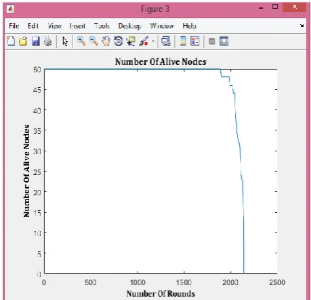This screenshot has height=300, width=311.
Task: Open the Insert menu
Action: click(77, 26)
